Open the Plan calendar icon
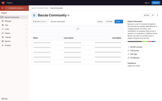 click(x=3, y=25)
